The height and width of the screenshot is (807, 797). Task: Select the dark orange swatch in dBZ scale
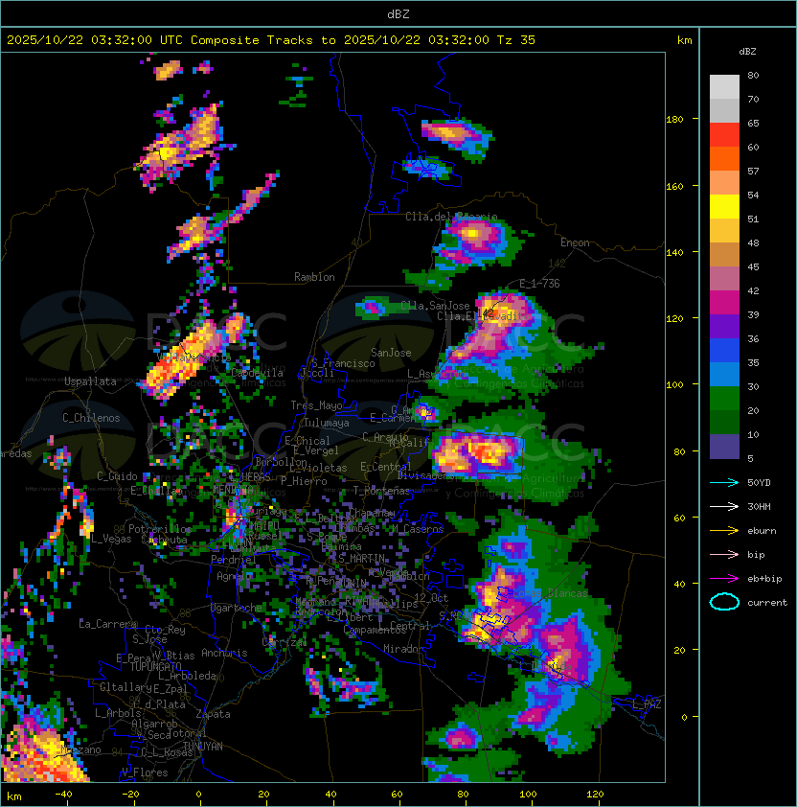coord(724,159)
